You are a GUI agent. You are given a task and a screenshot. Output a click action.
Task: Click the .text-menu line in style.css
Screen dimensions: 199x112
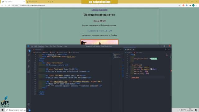(x=135, y=77)
